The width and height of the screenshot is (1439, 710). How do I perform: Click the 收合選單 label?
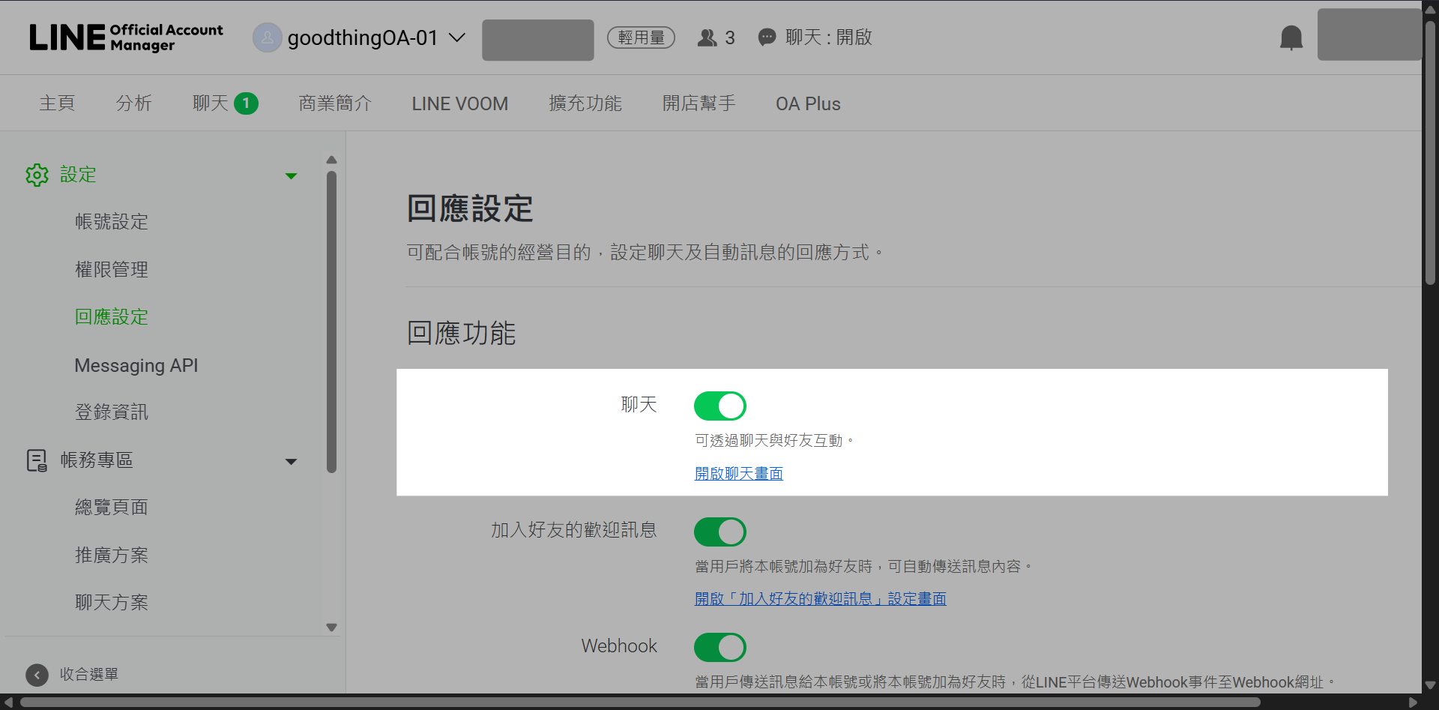click(x=89, y=675)
